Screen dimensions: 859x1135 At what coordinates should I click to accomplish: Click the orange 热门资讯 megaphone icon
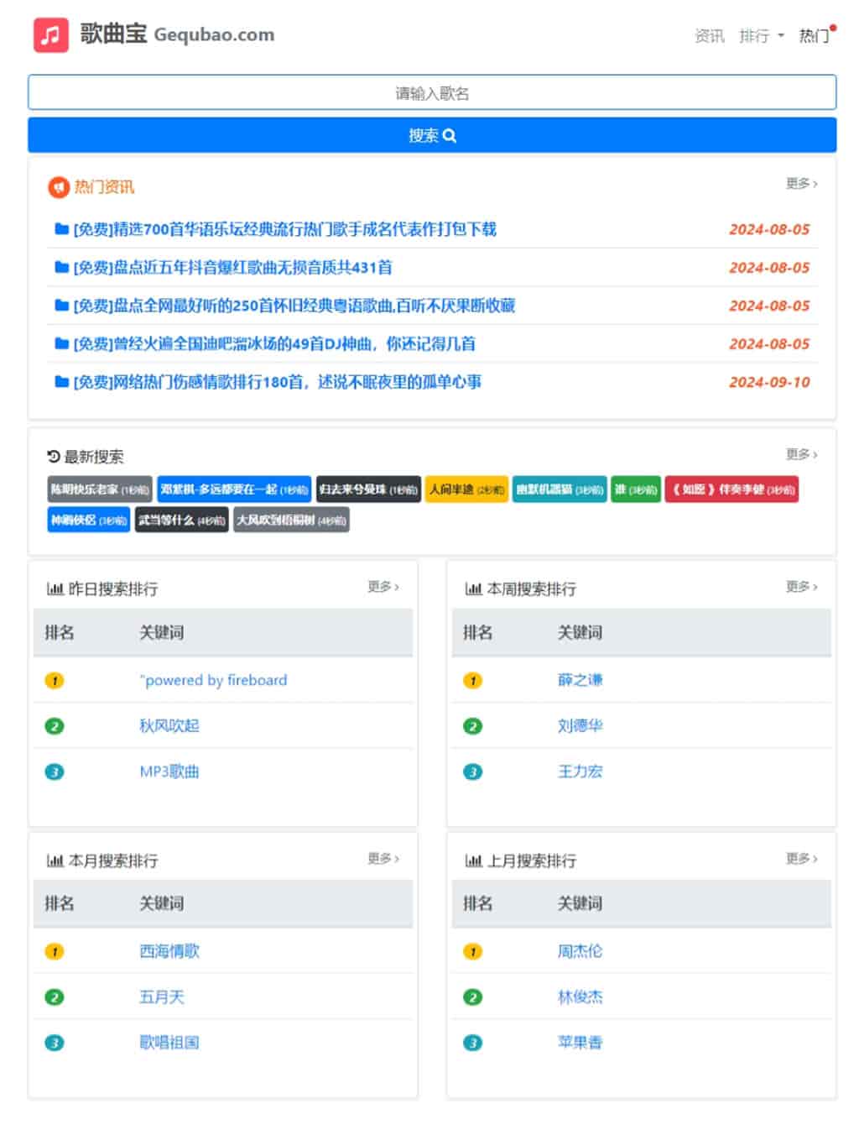coord(58,187)
